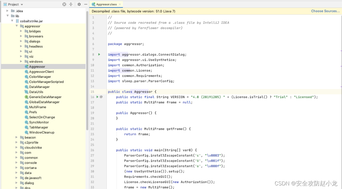Expand the cloudstrike package
Screen dimensions: 342x189
17,147
